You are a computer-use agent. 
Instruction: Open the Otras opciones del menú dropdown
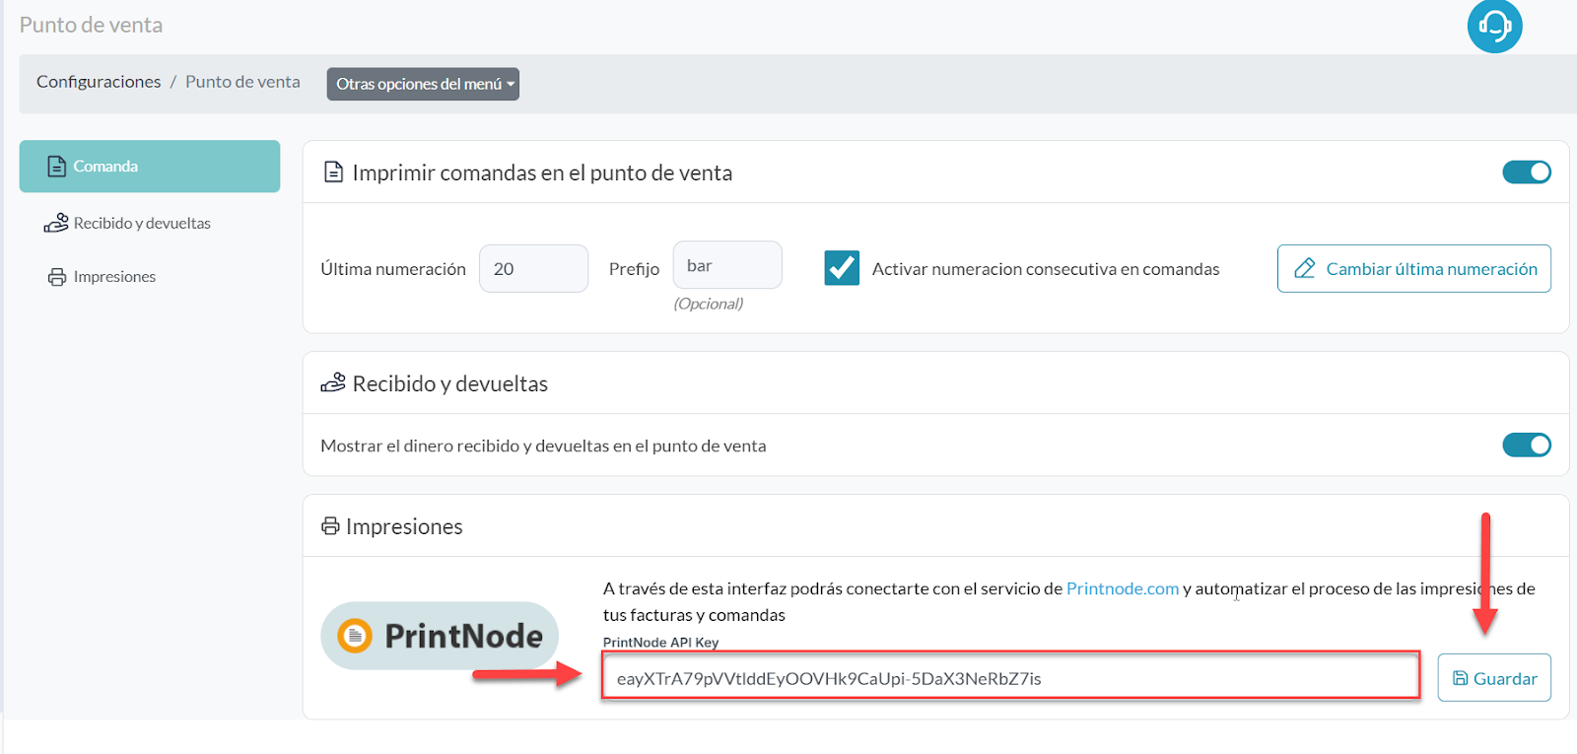pos(423,84)
